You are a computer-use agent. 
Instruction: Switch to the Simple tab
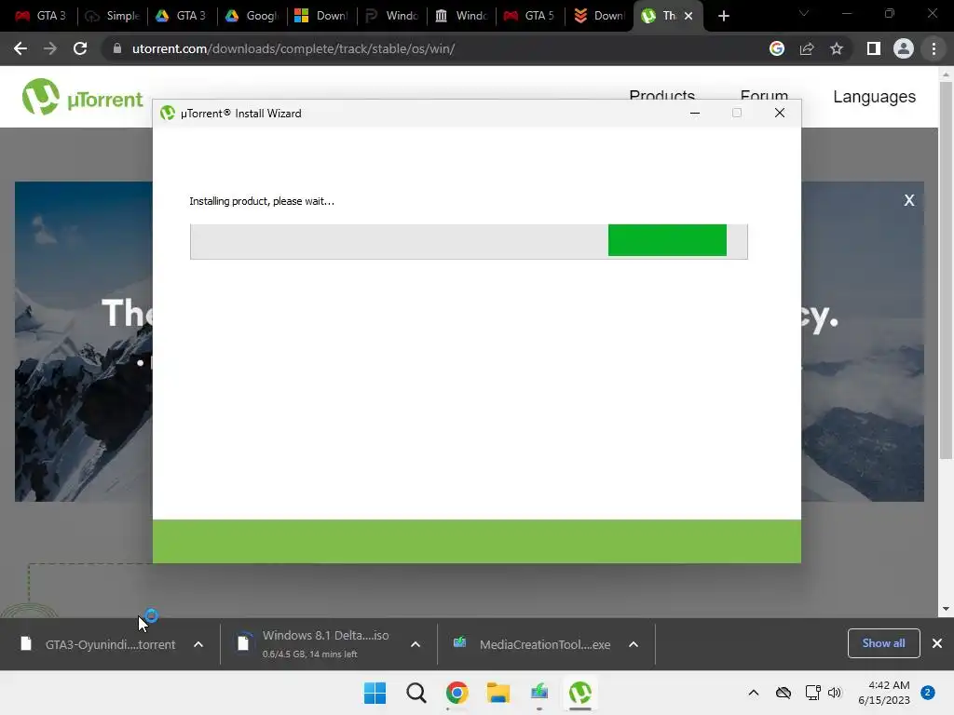coord(113,16)
